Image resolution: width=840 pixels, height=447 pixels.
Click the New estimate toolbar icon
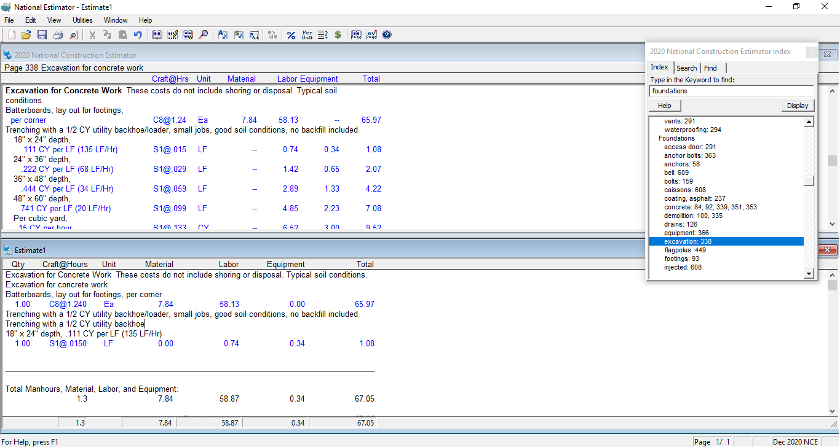pyautogui.click(x=12, y=35)
